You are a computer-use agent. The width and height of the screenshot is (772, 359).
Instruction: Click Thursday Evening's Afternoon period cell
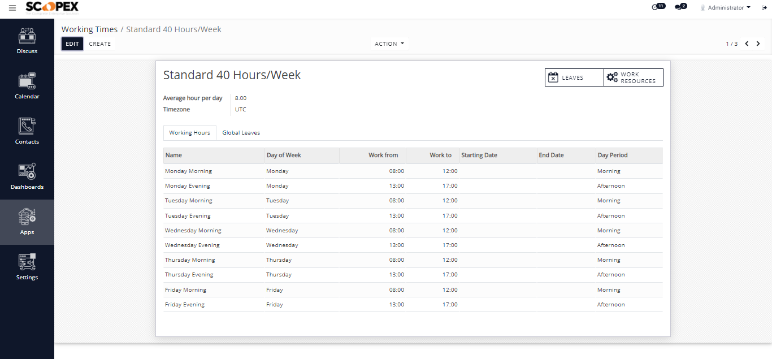[611, 275]
